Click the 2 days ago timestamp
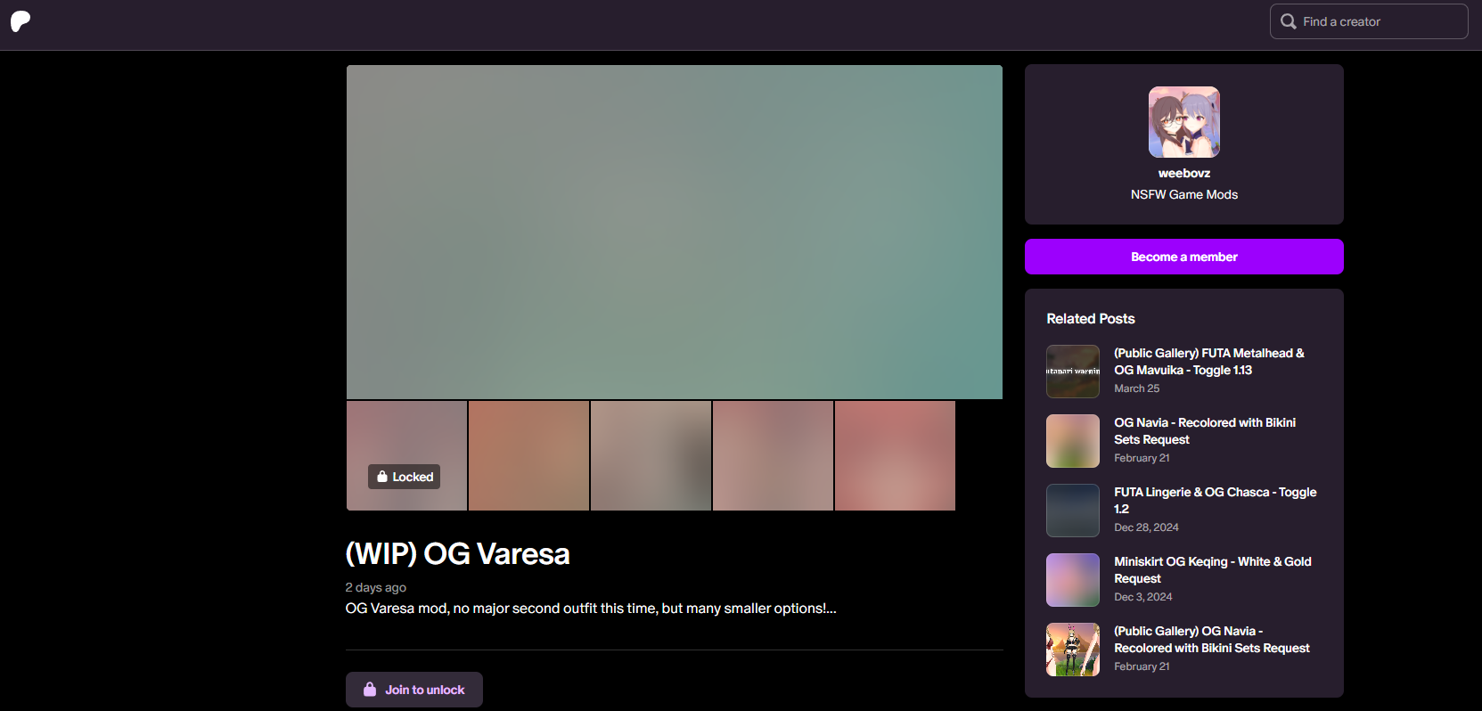Viewport: 1482px width, 711px height. click(x=375, y=587)
